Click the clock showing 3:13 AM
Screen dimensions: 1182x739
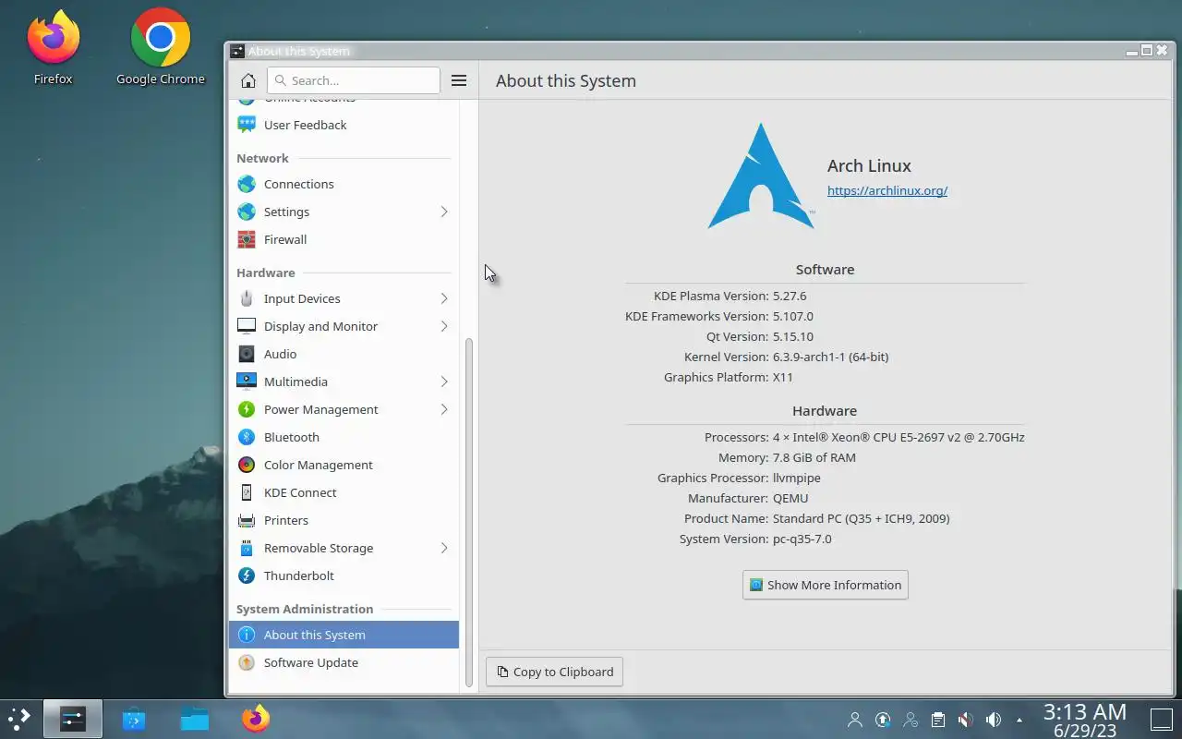pyautogui.click(x=1085, y=720)
